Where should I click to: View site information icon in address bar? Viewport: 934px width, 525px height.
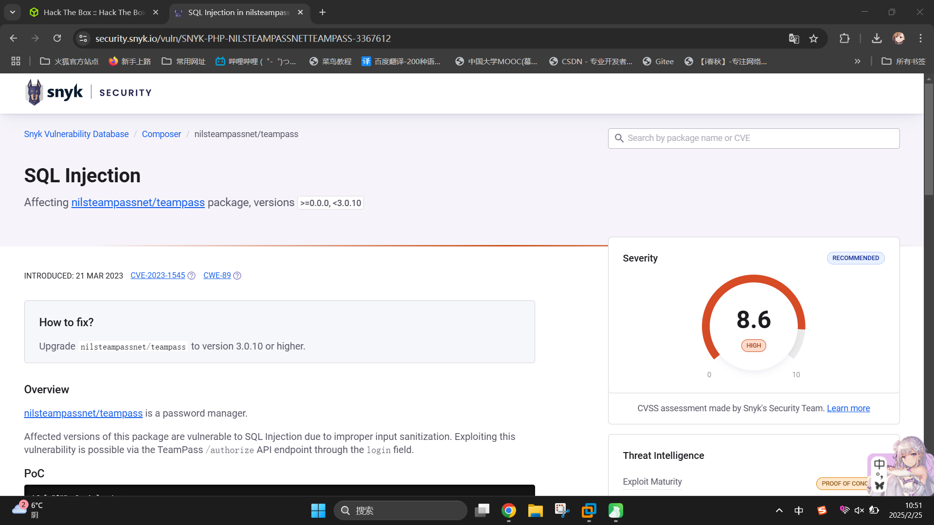pyautogui.click(x=83, y=38)
